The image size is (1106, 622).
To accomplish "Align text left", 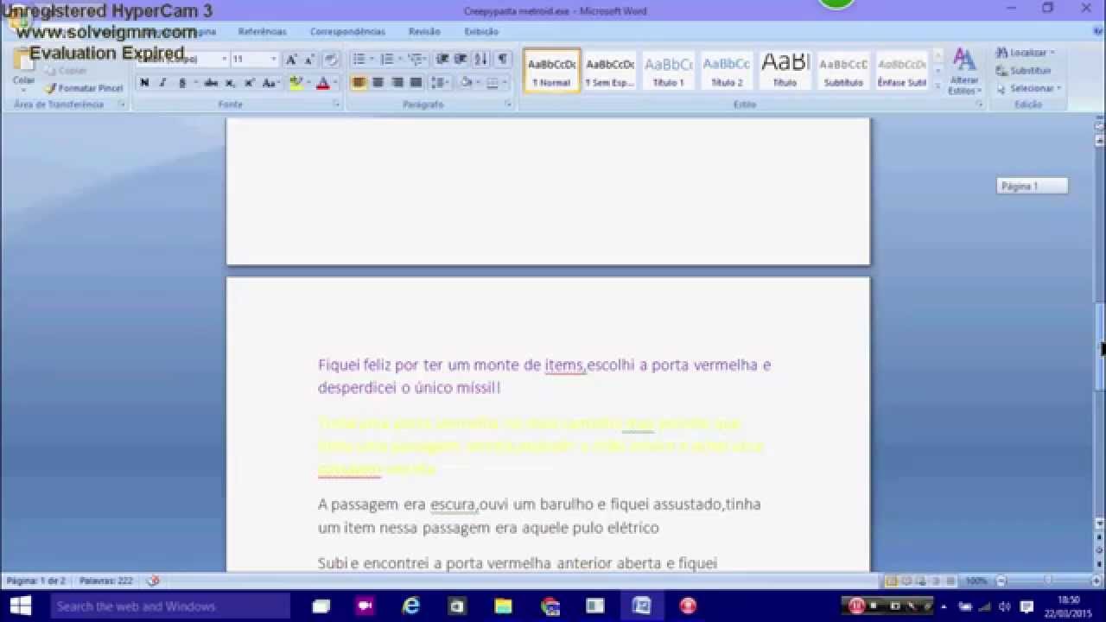I will [359, 83].
